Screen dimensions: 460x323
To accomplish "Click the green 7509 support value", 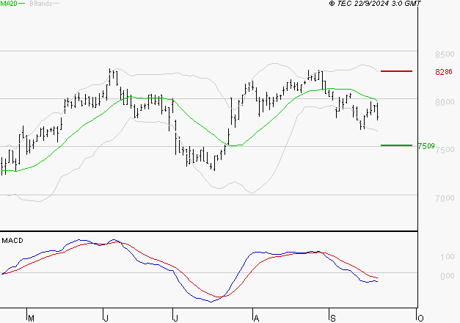I will point(426,146).
